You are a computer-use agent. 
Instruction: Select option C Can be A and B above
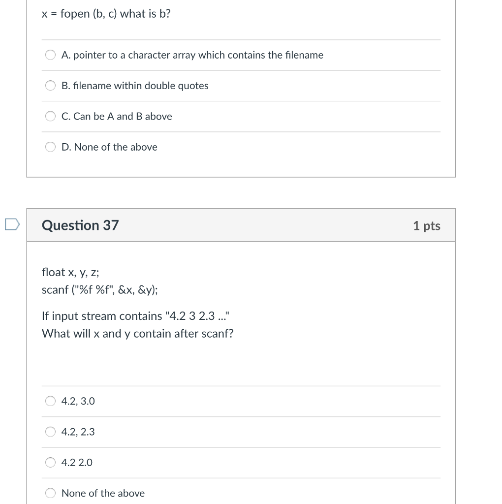pyautogui.click(x=50, y=116)
